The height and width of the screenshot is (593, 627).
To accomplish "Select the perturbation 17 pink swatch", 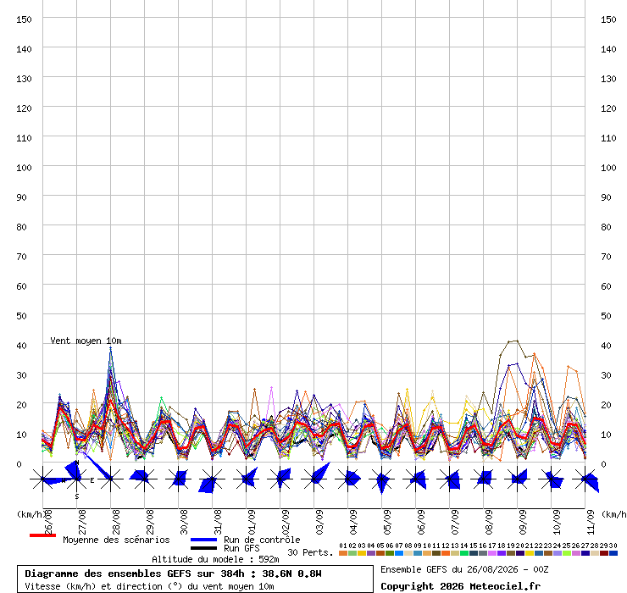I will pos(492,553).
